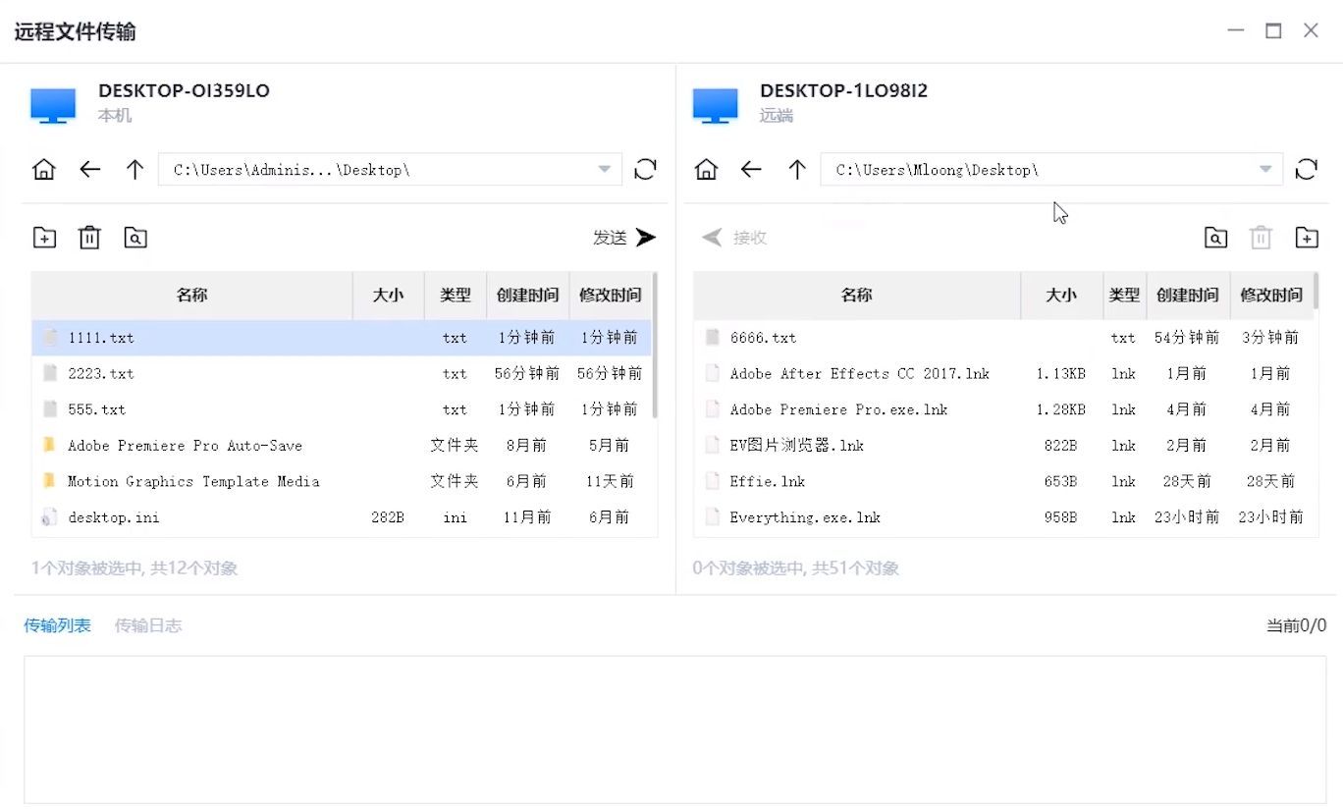Select desktop.ini file name
This screenshot has height=811, width=1343.
[x=114, y=517]
